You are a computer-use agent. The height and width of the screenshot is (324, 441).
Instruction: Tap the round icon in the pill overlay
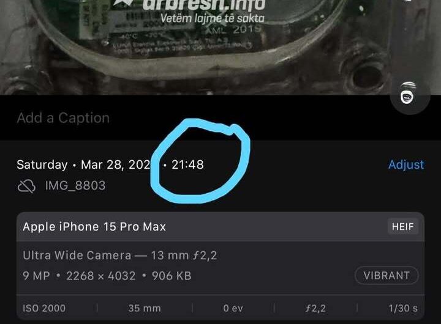[x=407, y=97]
